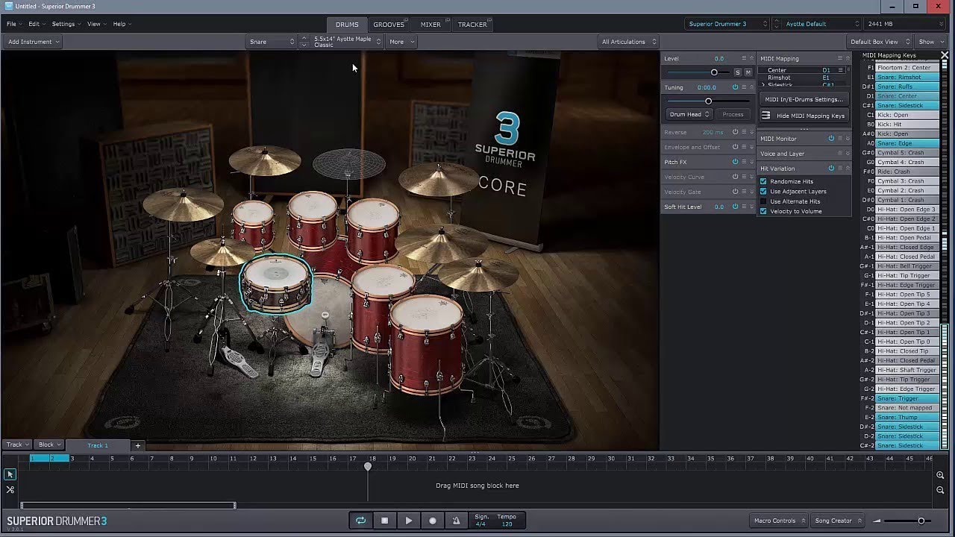Open the All Articulations dropdown

628,42
